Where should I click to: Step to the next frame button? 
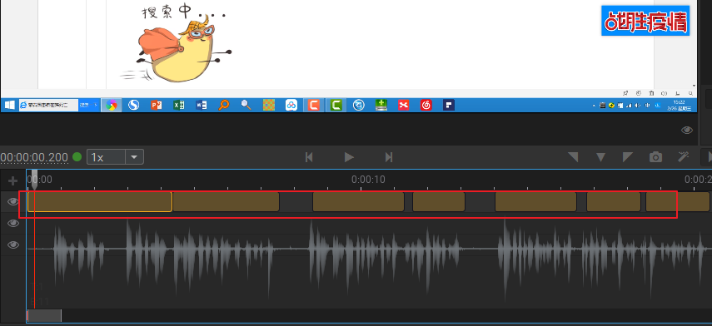pyautogui.click(x=389, y=157)
